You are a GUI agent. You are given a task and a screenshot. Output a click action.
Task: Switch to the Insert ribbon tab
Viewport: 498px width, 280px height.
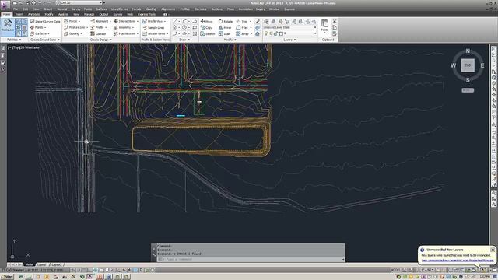coord(19,14)
